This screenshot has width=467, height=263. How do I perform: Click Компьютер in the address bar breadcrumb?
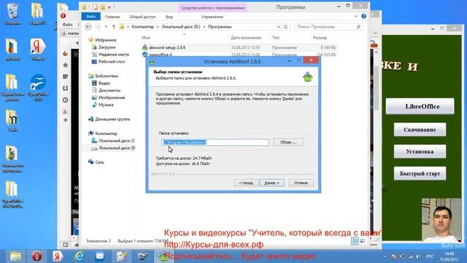click(x=143, y=27)
